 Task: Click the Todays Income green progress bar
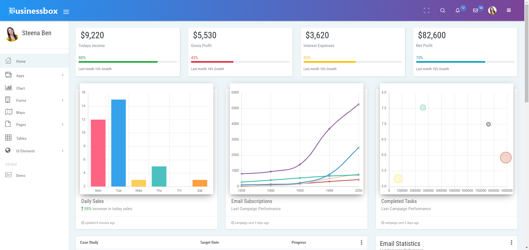tap(118, 62)
